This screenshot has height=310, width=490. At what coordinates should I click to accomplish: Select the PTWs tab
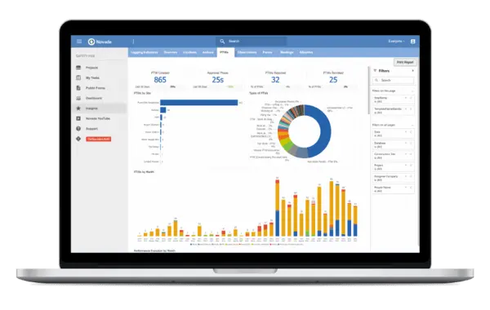(x=225, y=52)
